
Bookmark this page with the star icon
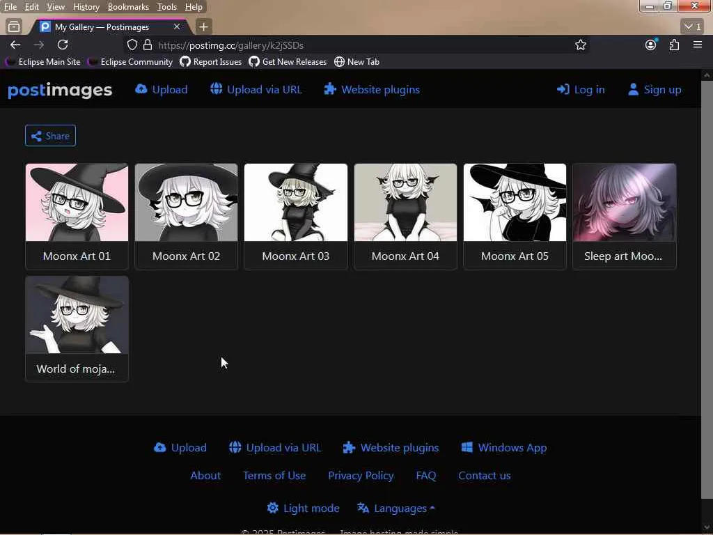(x=580, y=45)
